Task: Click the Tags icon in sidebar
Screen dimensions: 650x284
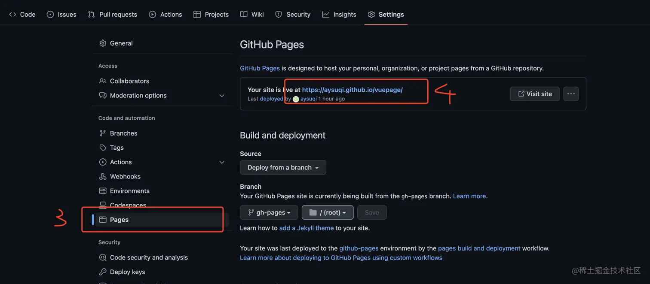Action: tap(103, 148)
